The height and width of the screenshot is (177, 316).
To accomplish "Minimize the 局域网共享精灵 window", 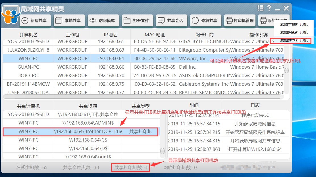I will point(278,9).
